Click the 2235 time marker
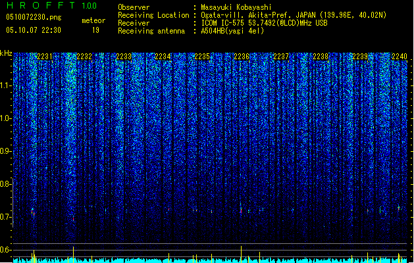Screen dimensions: 414x263 click(202, 57)
